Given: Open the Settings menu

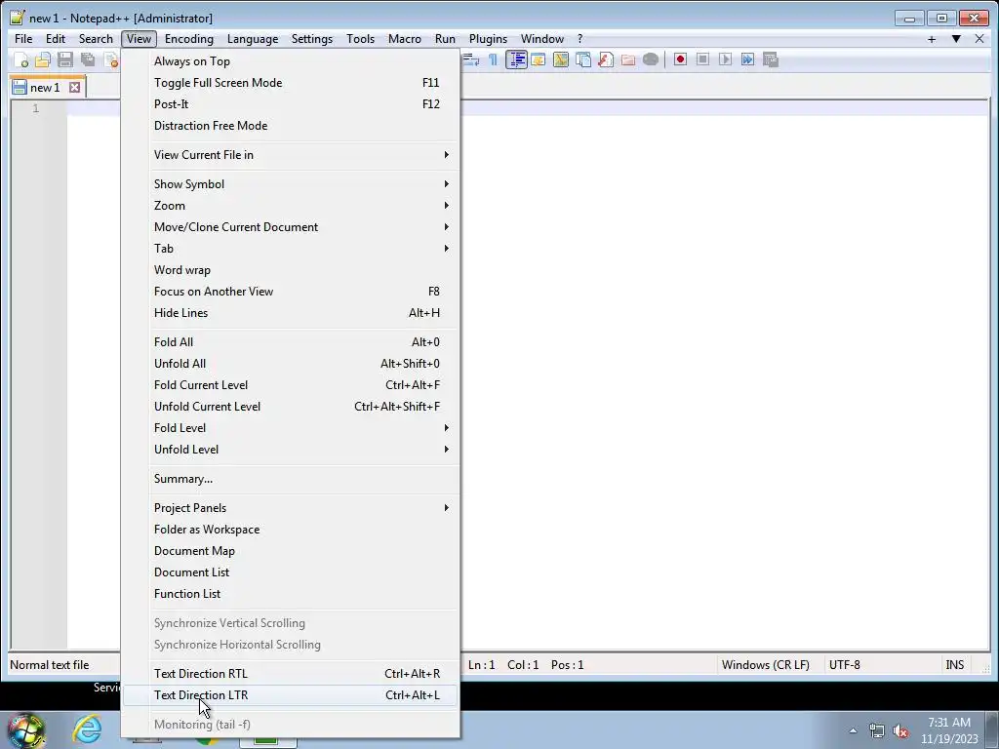Looking at the screenshot, I should coord(311,39).
